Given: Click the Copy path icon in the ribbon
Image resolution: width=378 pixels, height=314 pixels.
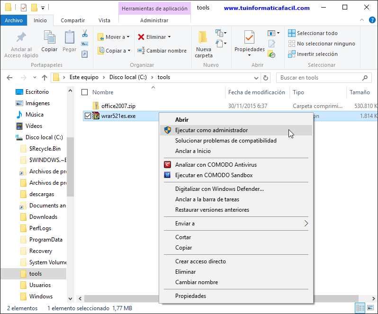Looking at the screenshot, I should [85, 44].
